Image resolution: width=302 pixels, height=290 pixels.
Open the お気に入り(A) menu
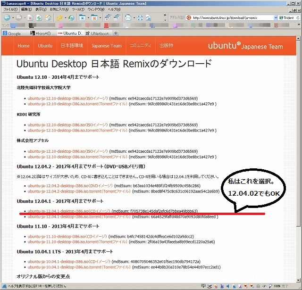(59, 9)
